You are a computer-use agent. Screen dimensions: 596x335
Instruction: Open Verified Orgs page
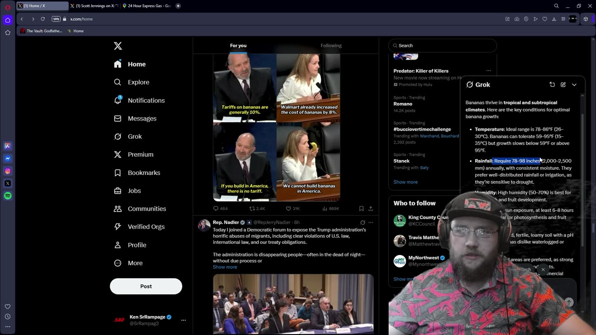pyautogui.click(x=139, y=227)
